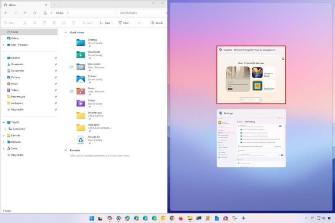Click the pin beside Videos in sidebar

[x=56, y=90]
